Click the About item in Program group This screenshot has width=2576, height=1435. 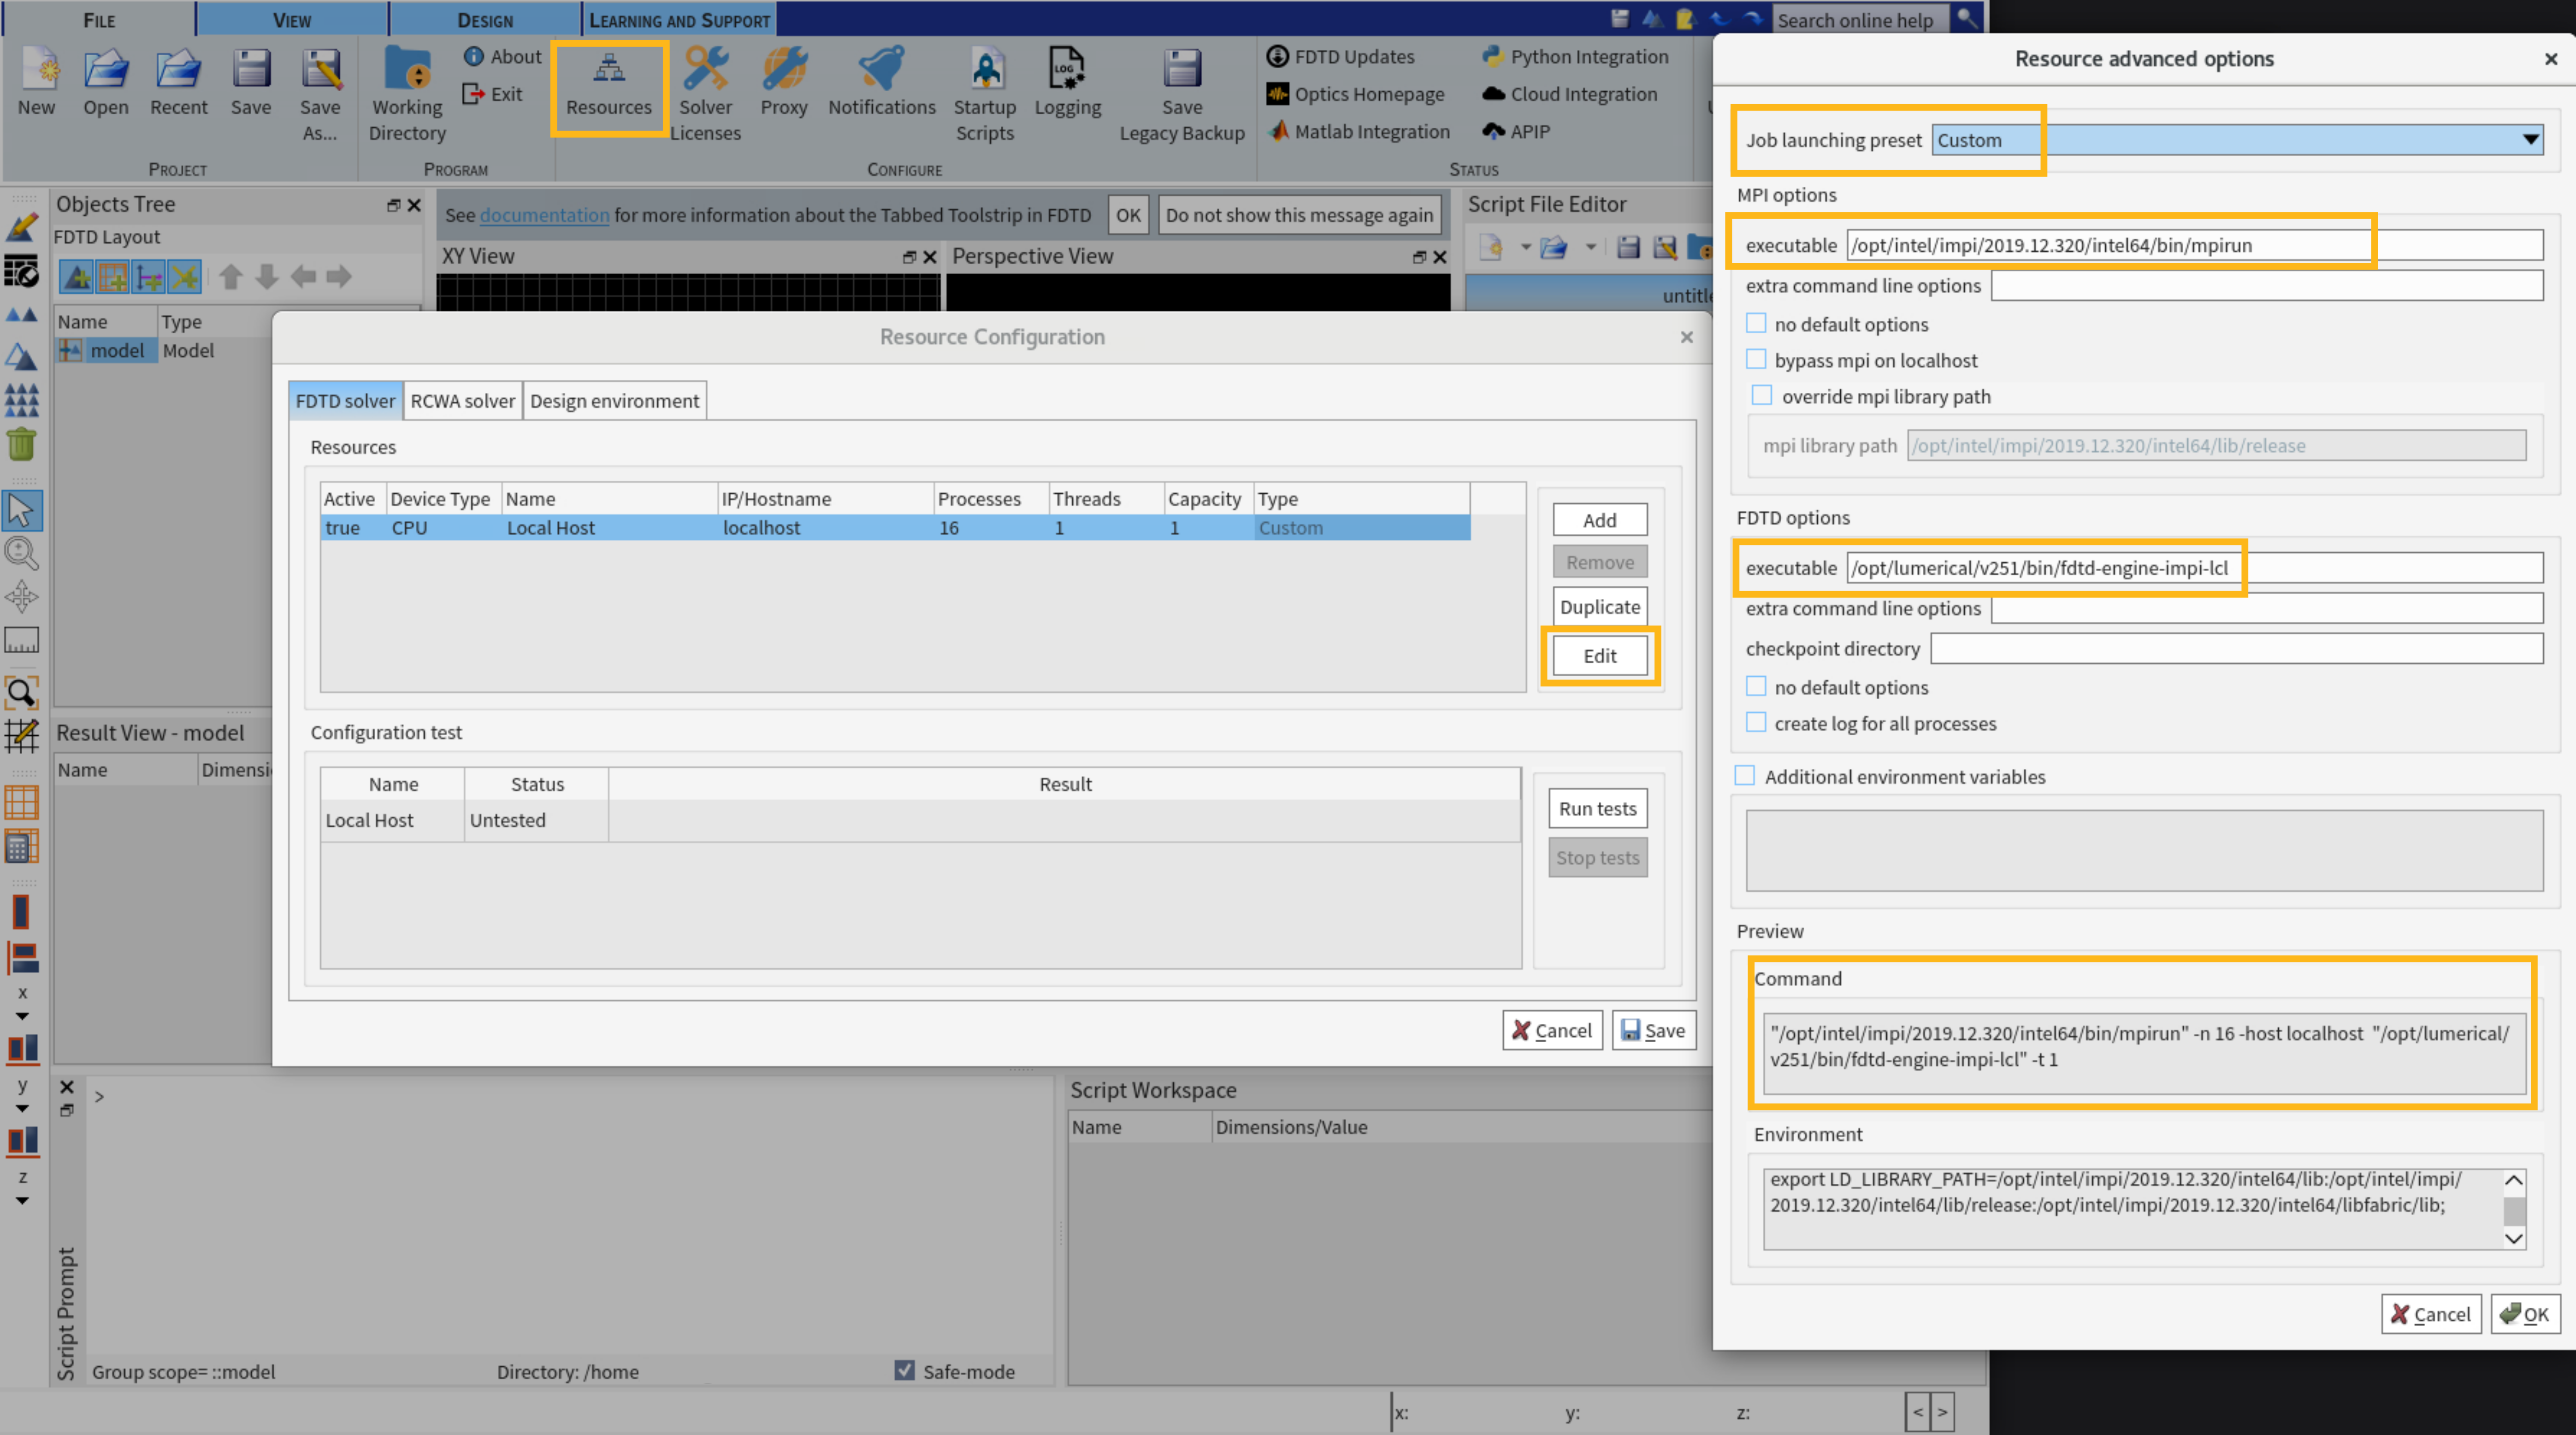coord(502,57)
